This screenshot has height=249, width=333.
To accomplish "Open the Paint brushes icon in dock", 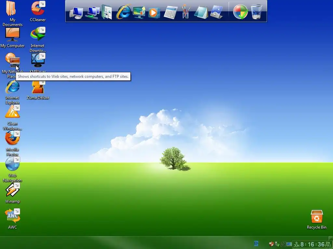I will tap(186, 12).
